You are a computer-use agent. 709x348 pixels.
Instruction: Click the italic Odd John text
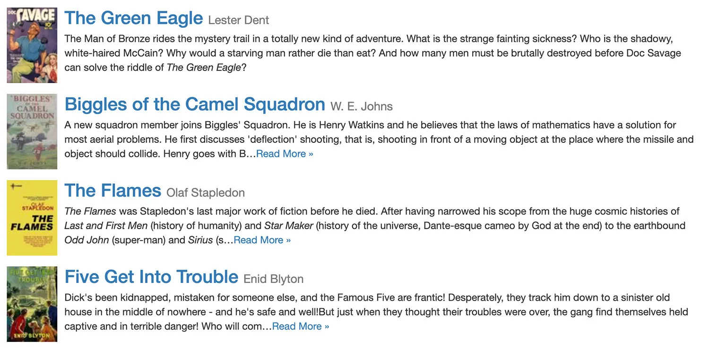pos(87,240)
